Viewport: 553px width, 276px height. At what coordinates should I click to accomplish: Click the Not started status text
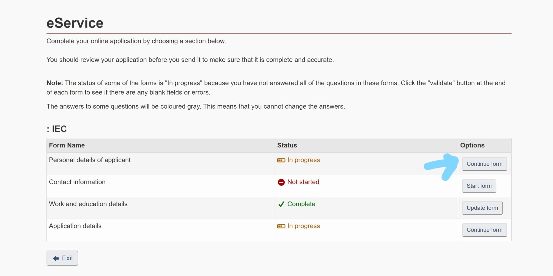303,182
